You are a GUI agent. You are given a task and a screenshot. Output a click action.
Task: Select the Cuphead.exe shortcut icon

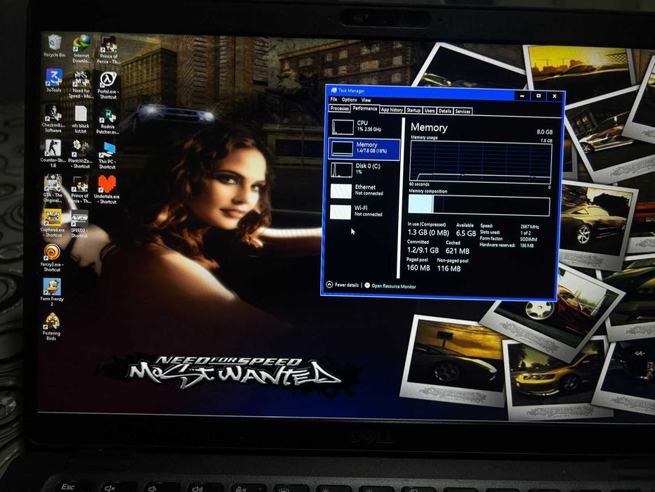[51, 224]
